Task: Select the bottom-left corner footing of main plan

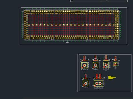Action: [x=25, y=38]
